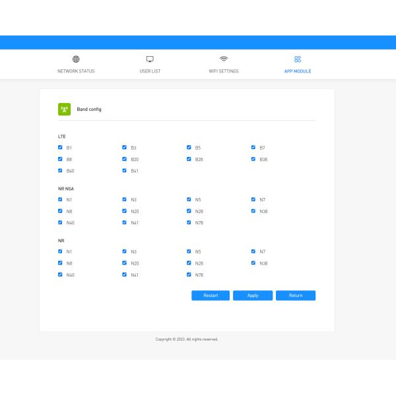Viewport: 396px width, 396px height.
Task: Click the Network Status globe icon
Action: pyautogui.click(x=76, y=59)
